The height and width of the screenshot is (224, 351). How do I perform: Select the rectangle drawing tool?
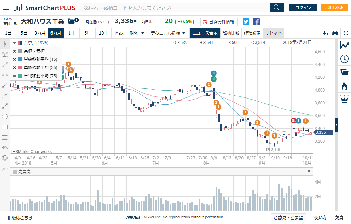tap(5, 127)
